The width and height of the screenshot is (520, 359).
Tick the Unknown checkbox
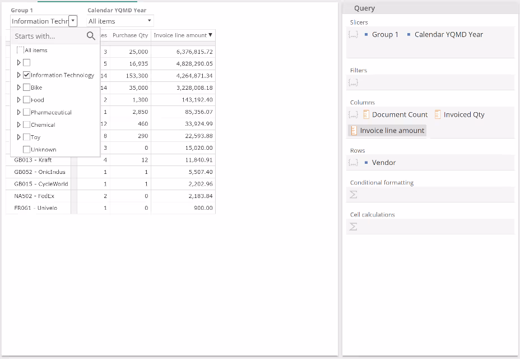26,150
